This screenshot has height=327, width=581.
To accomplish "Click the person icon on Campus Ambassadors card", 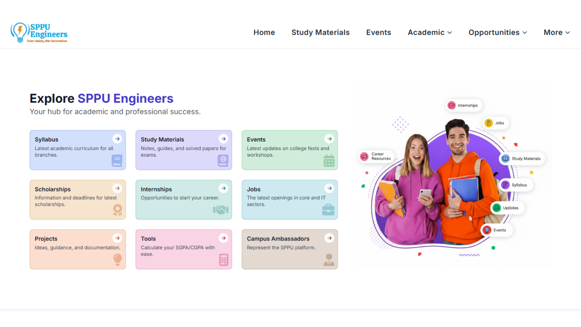I will (329, 260).
